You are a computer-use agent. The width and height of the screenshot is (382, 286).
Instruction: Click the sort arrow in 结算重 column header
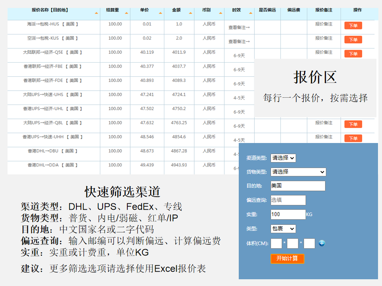click(x=127, y=14)
